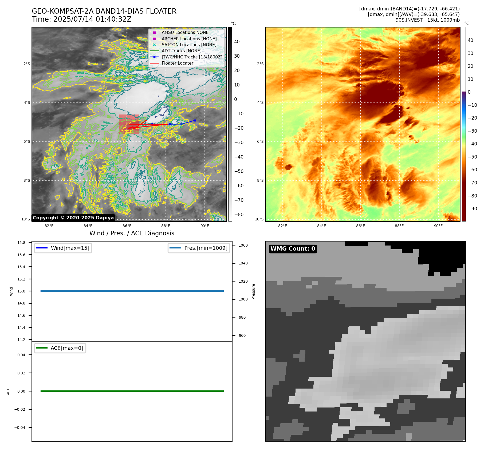The image size is (484, 451).
Task: Click the red shaded floater locator box
Action: click(129, 124)
